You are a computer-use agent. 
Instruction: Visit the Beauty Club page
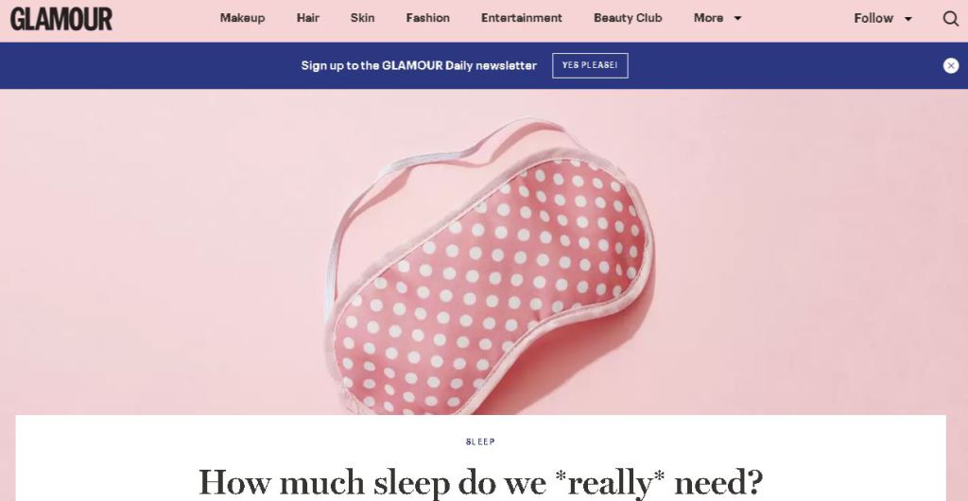point(628,18)
